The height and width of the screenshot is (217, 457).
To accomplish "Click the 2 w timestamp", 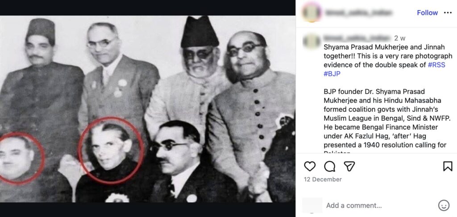I will [x=400, y=38].
